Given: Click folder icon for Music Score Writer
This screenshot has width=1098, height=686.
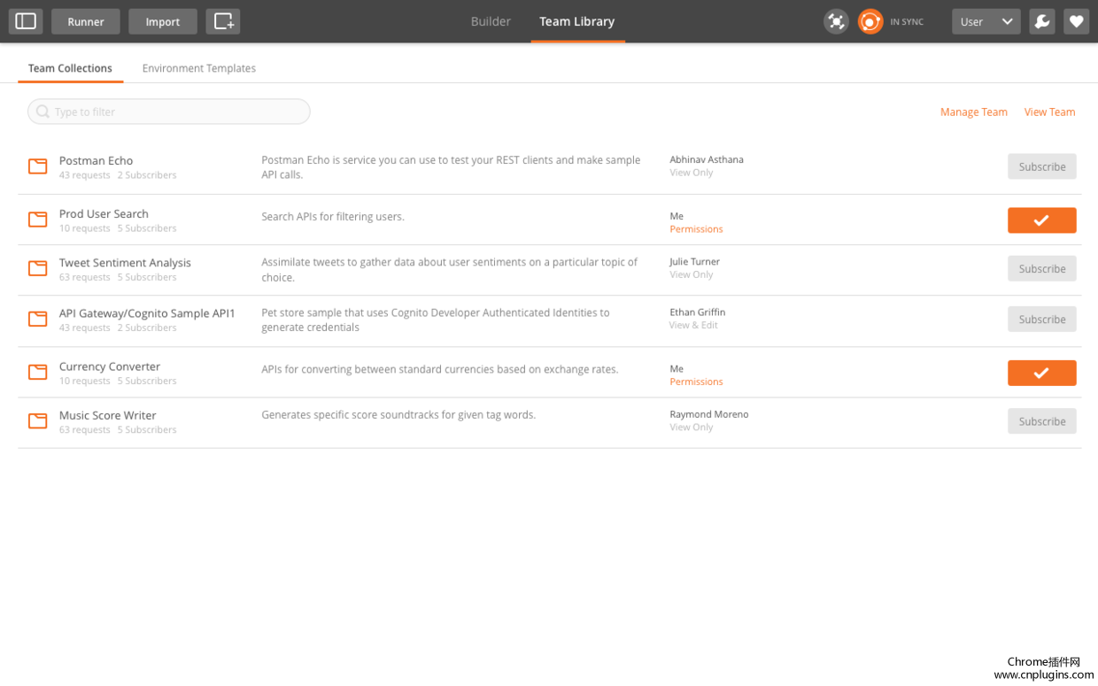Looking at the screenshot, I should tap(37, 420).
